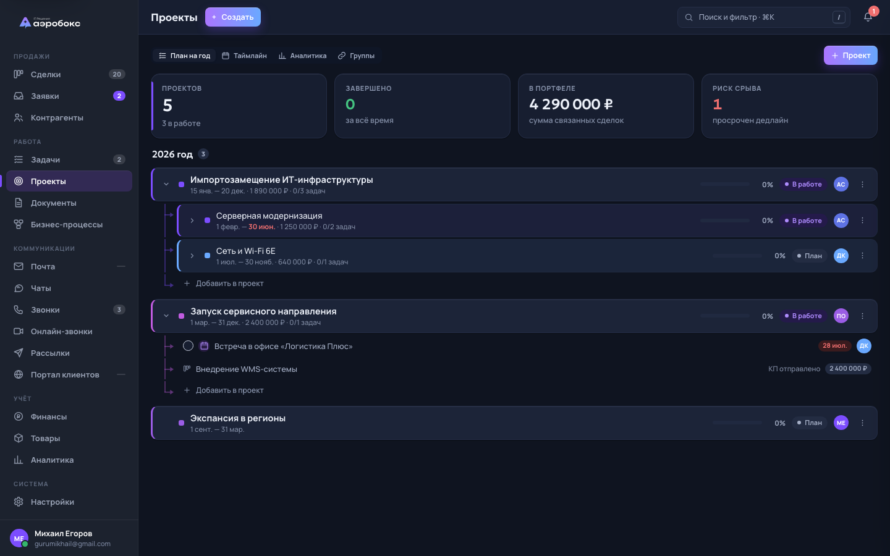Open Михаил Егоров user profile
The height and width of the screenshot is (556, 890).
coord(69,538)
